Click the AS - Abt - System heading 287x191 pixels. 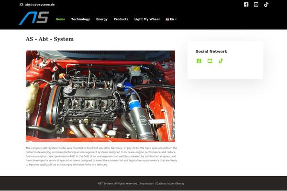click(x=50, y=39)
